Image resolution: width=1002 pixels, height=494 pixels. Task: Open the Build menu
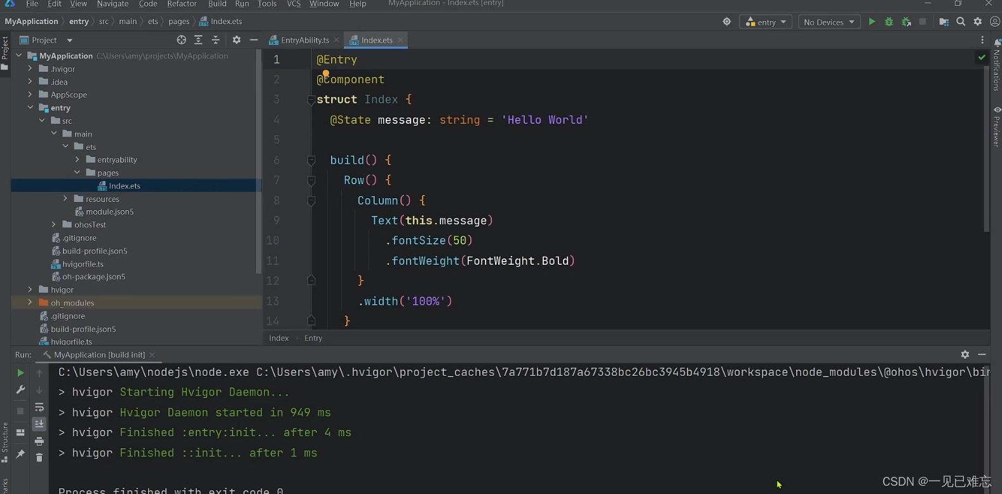click(217, 4)
